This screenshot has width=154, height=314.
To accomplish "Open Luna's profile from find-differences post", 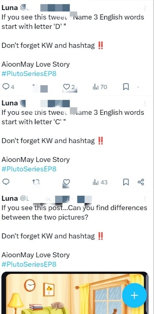I will [x=10, y=198].
